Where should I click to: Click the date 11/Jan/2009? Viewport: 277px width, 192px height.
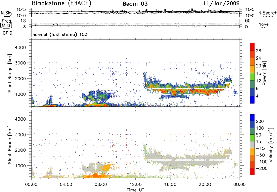pos(221,3)
